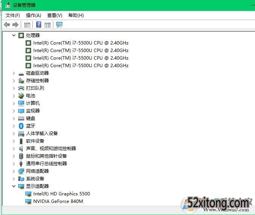This screenshot has width=255, height=215.
Task: Expand the 电池 tree node
Action: (x=14, y=96)
